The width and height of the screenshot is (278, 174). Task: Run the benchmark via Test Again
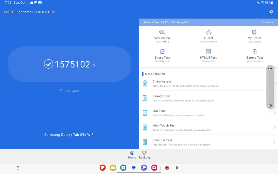pos(69,91)
